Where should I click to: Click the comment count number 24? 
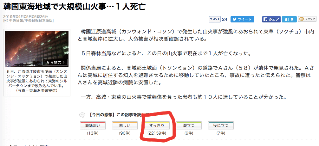[x=225, y=19]
